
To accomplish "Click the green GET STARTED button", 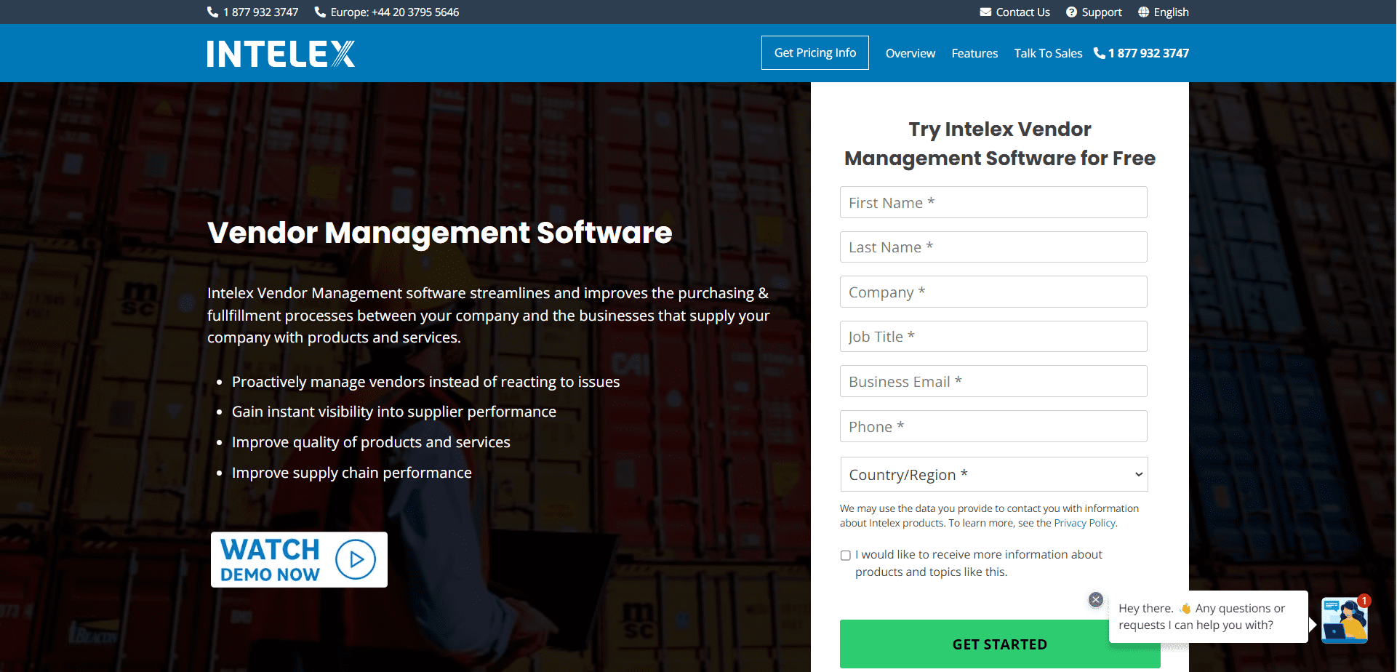I will (x=1000, y=644).
